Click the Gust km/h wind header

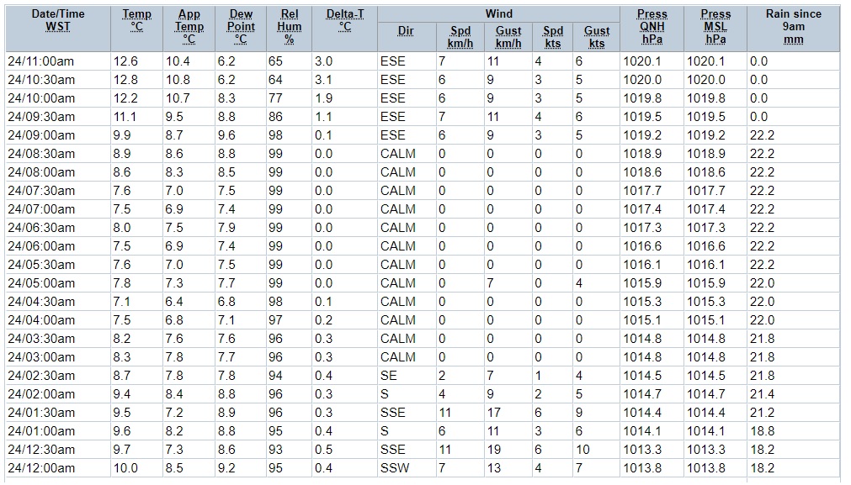click(x=508, y=37)
